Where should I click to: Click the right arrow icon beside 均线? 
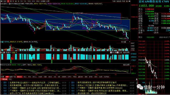pos(129,1)
